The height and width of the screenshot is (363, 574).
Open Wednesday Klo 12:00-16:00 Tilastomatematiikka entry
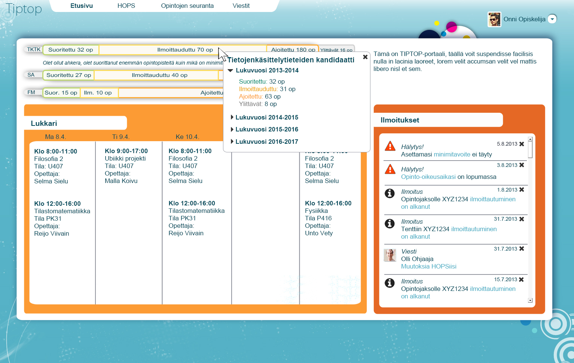point(196,218)
